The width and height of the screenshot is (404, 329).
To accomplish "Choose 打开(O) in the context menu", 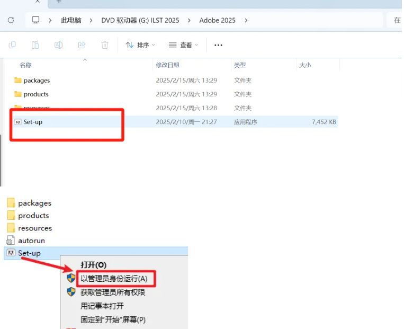I will [x=94, y=265].
